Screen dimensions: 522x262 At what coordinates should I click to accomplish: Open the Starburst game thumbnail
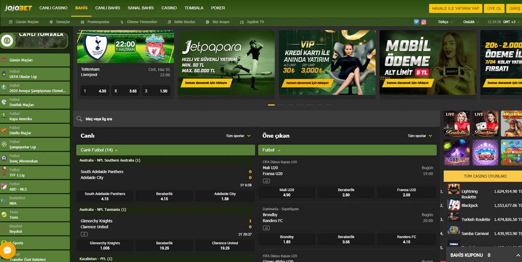click(456, 152)
